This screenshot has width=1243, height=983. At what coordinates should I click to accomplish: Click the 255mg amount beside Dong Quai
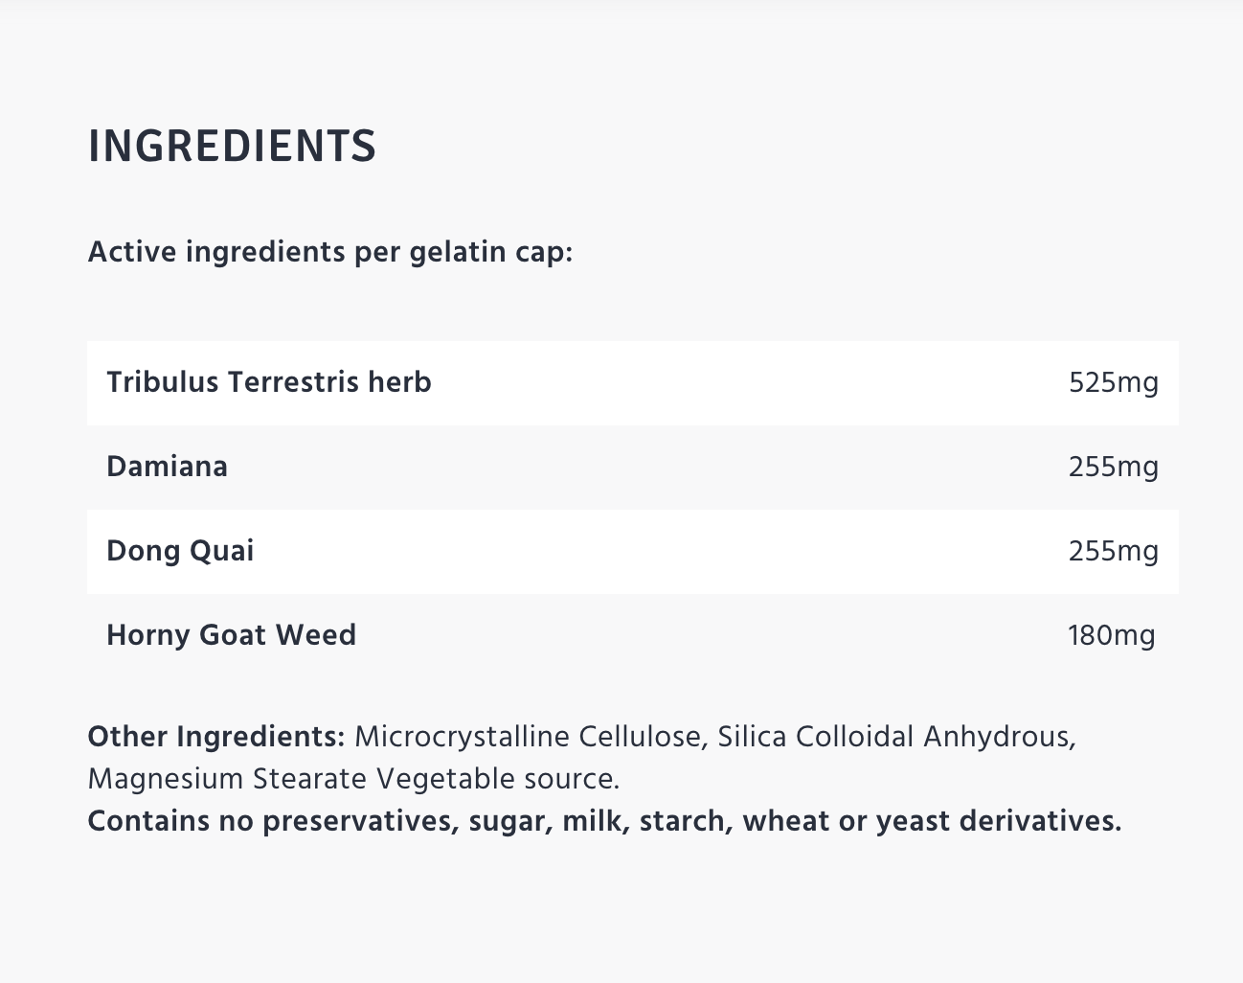click(x=1113, y=552)
